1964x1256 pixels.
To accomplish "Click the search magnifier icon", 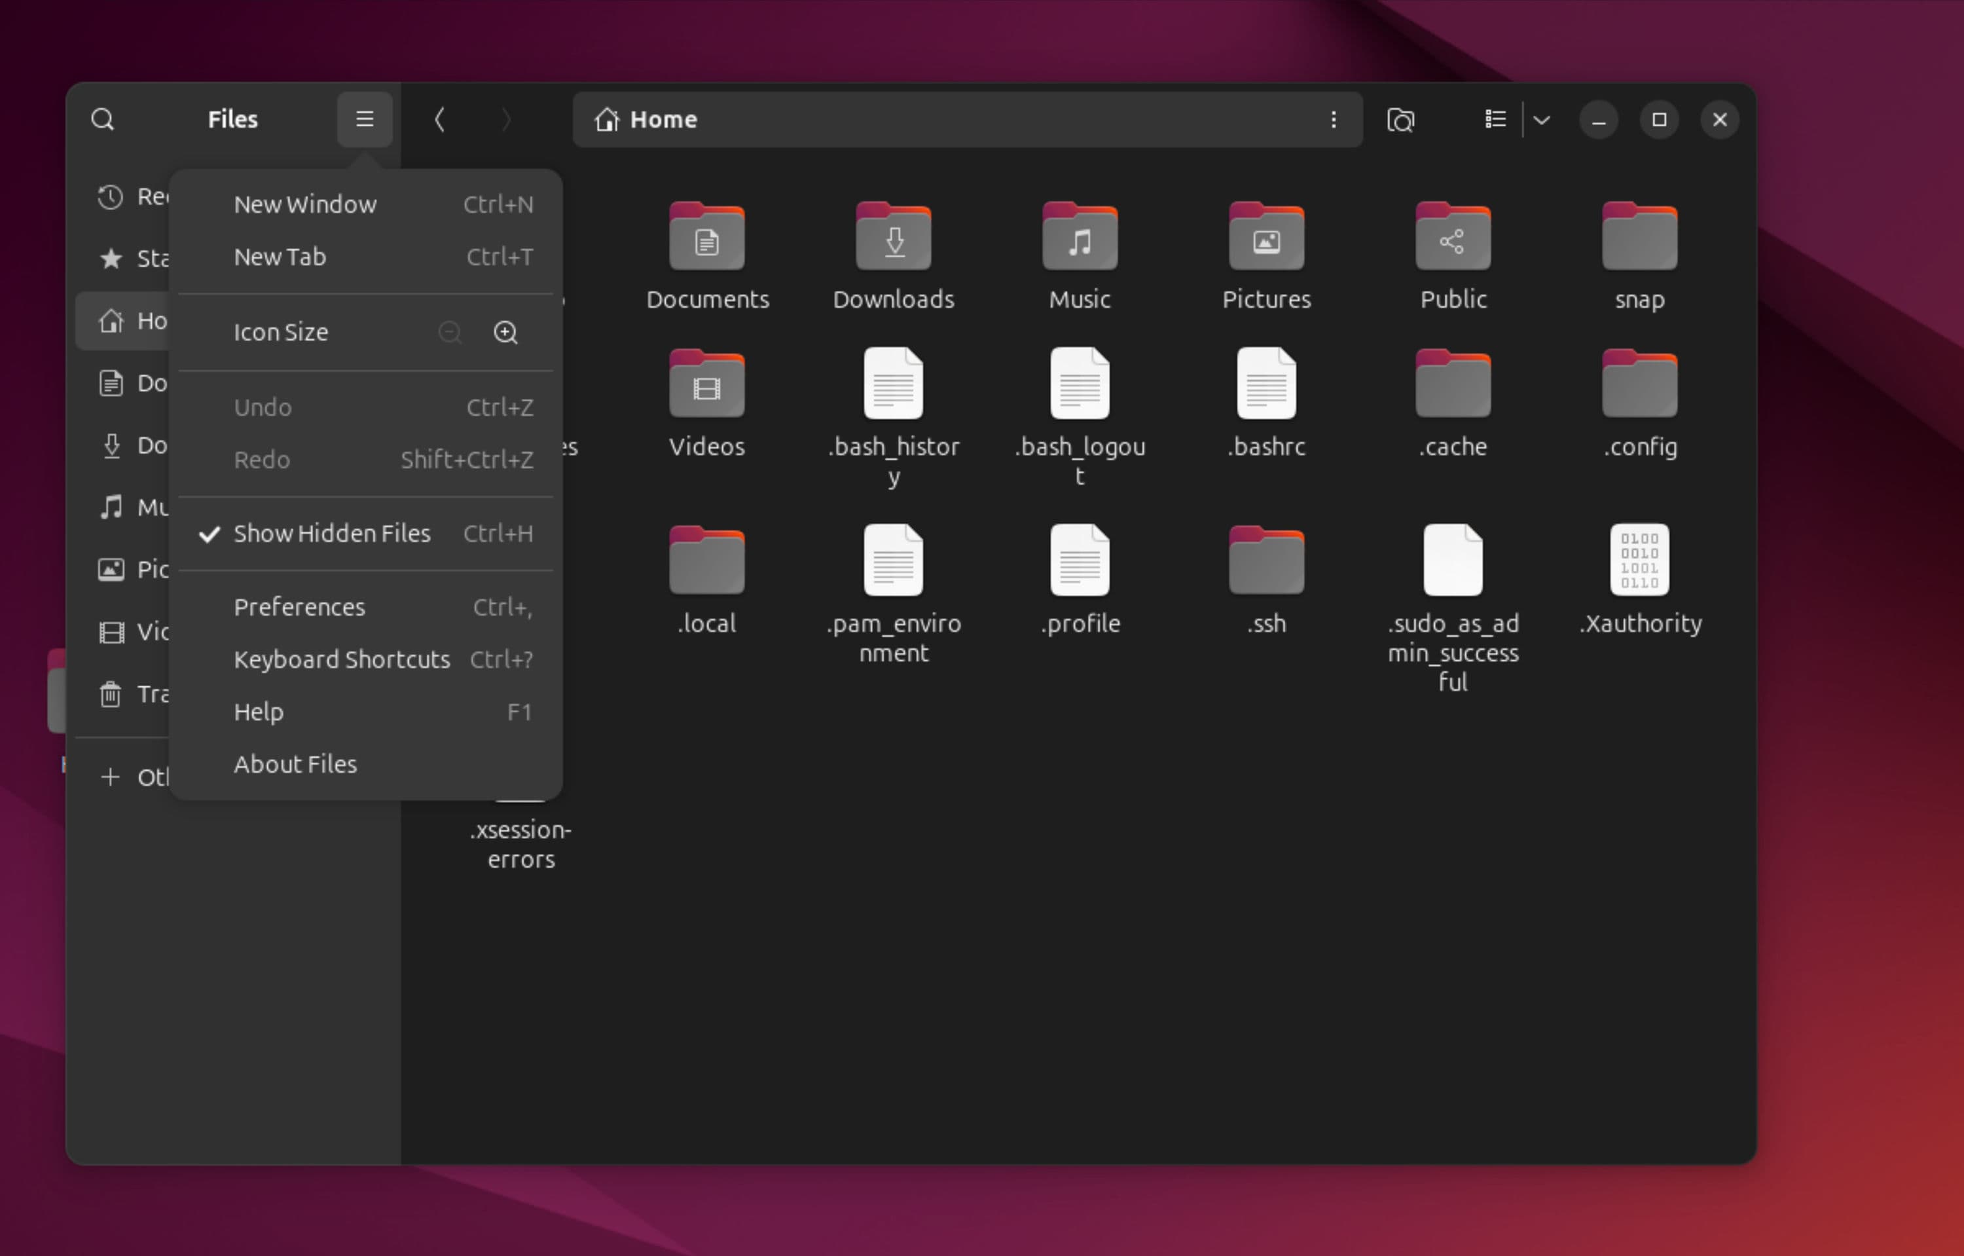I will pyautogui.click(x=103, y=120).
